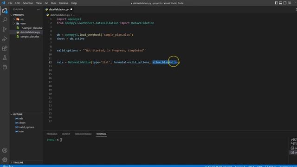297x167 pixels.
Task: Toggle the secondary side bar layout button
Action: pyautogui.click(x=285, y=3)
